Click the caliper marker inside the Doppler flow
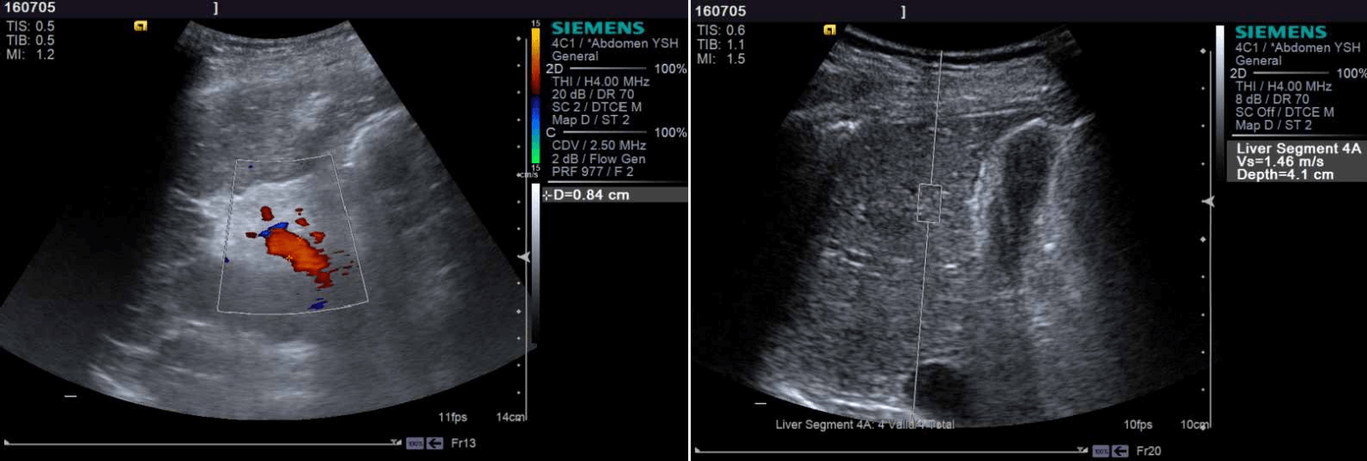 288,257
